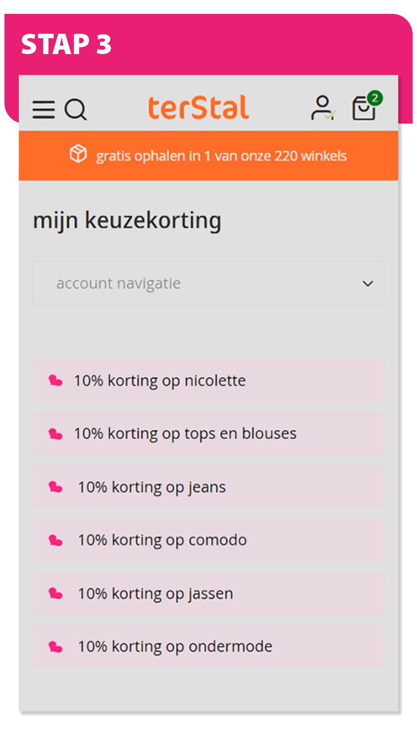Screen dimensions: 417x729
Task: Open the shopping bag cart
Action: coord(364,109)
